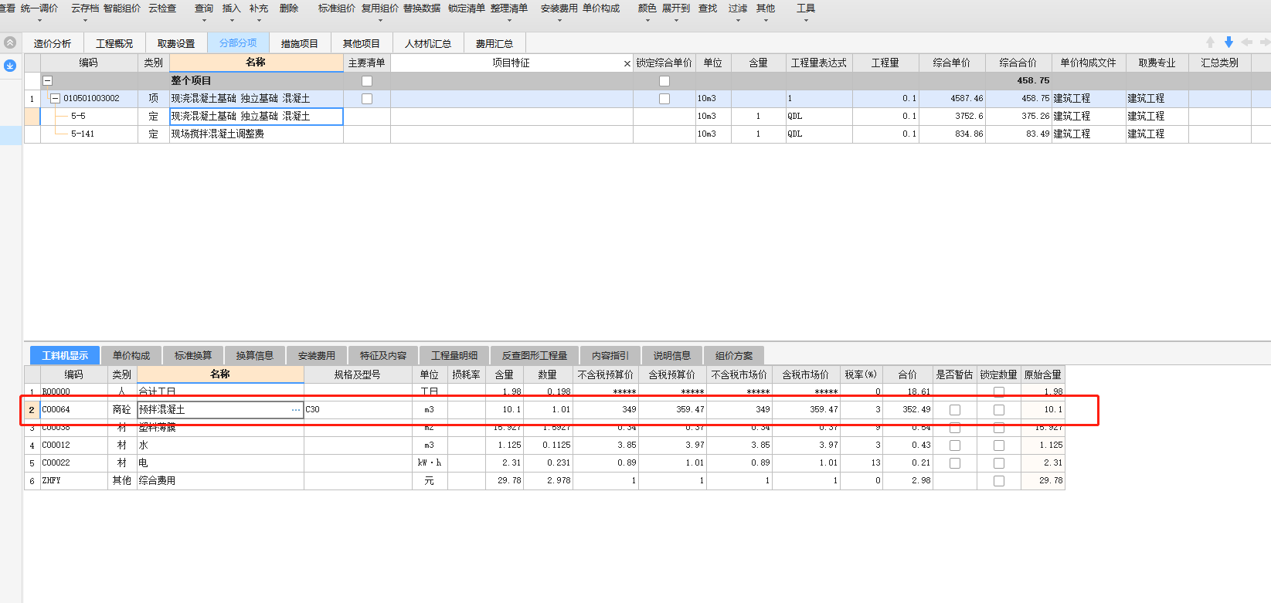
Task: Click the blue circular download icon in sidebar
Action: click(x=10, y=66)
